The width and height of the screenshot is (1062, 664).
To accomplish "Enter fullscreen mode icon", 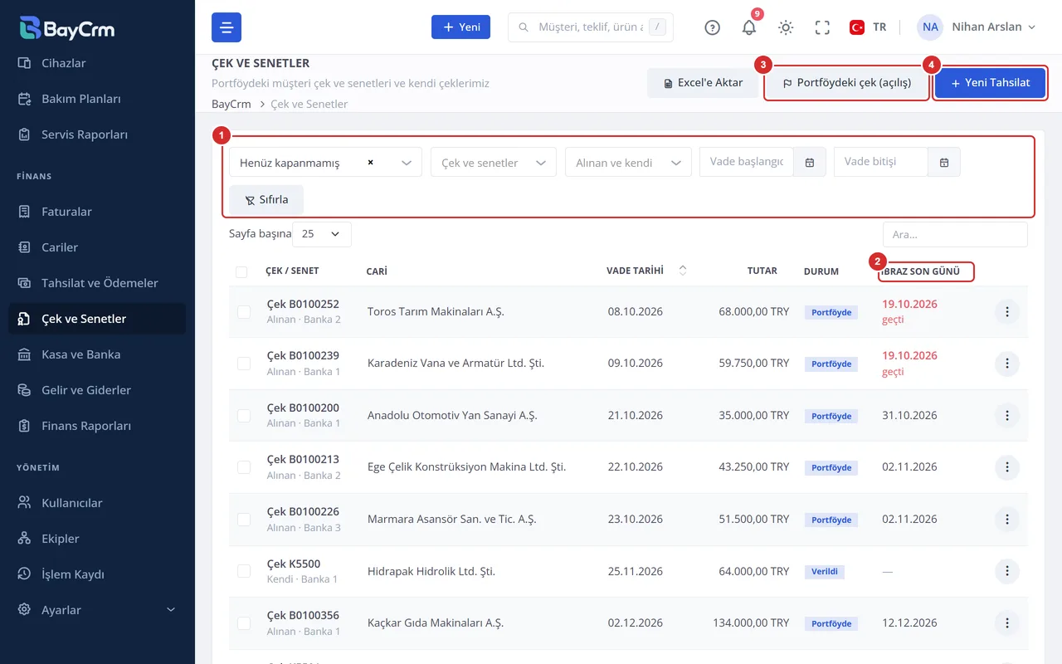I will pos(822,27).
